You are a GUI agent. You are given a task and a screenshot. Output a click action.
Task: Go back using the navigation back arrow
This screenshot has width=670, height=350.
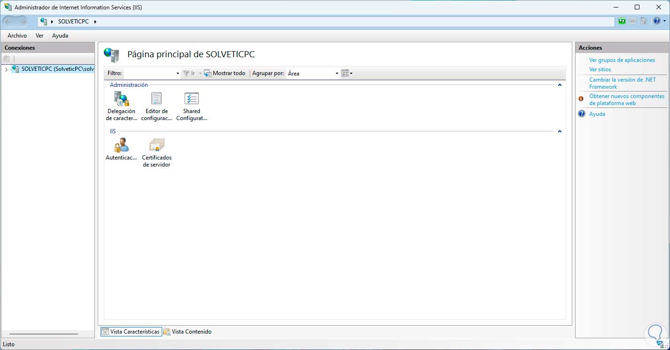[x=8, y=22]
